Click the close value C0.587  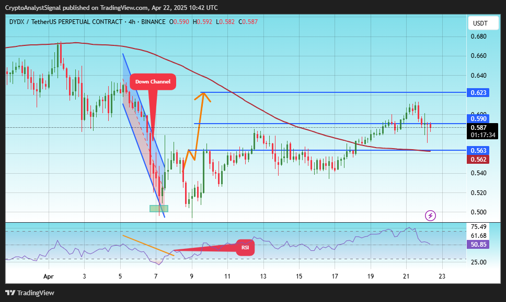coord(248,22)
